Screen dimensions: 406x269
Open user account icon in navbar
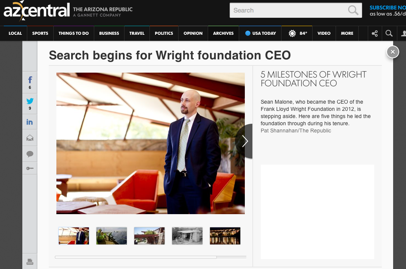pyautogui.click(x=403, y=33)
